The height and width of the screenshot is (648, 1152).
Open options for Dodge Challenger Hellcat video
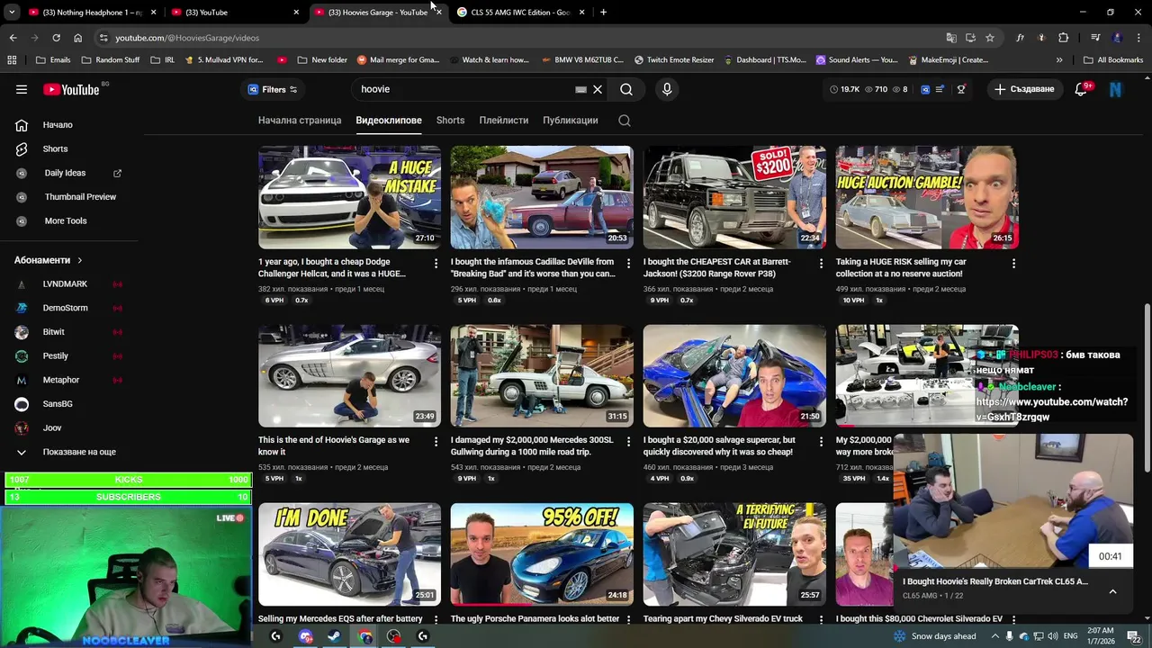tap(436, 264)
